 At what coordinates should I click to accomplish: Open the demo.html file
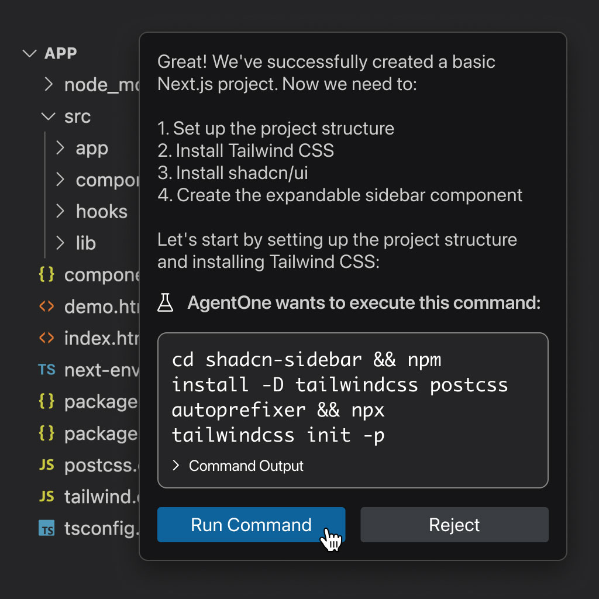[101, 306]
